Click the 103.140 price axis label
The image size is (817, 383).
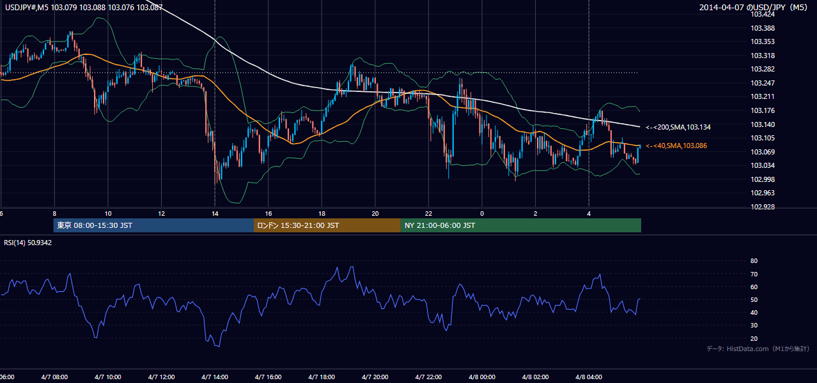(x=763, y=124)
